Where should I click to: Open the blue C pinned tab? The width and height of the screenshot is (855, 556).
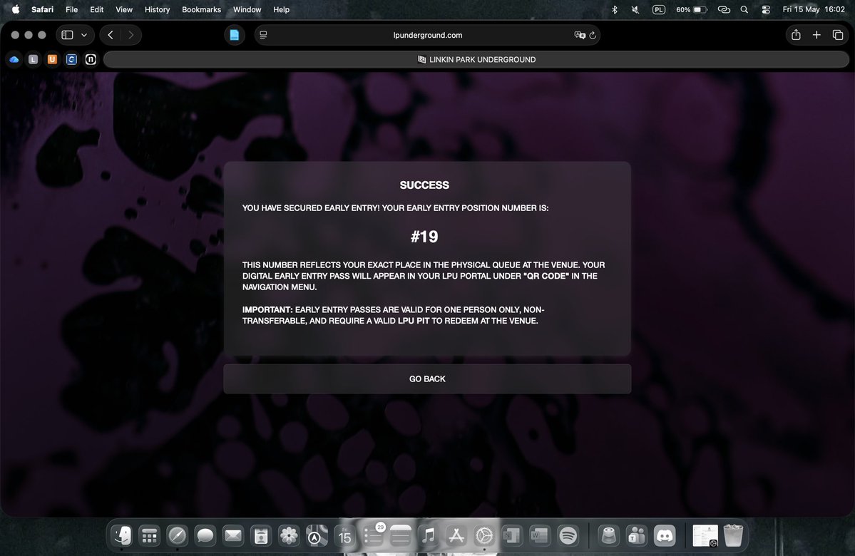coord(71,59)
